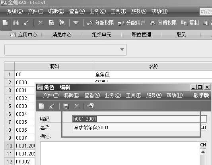Click the delete X icon in main toolbar

click(41, 23)
